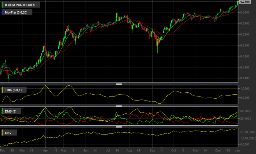Click the B.COM.PORTUGUES chart label
The height and width of the screenshot is (154, 256).
[20, 5]
